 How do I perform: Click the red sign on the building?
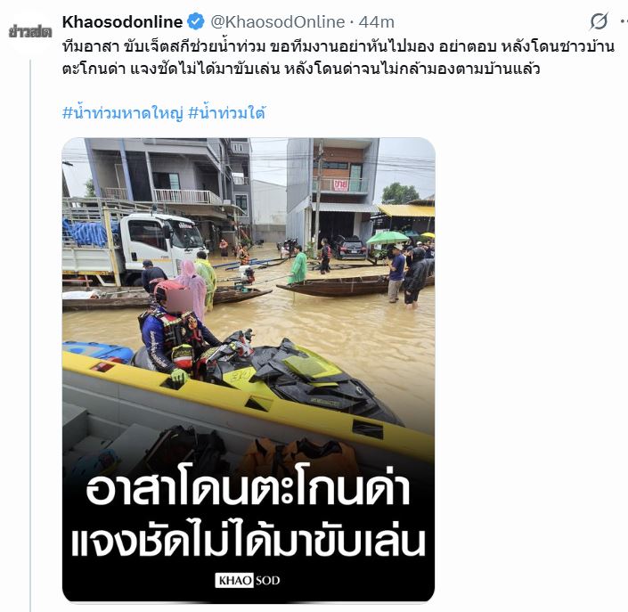341,185
